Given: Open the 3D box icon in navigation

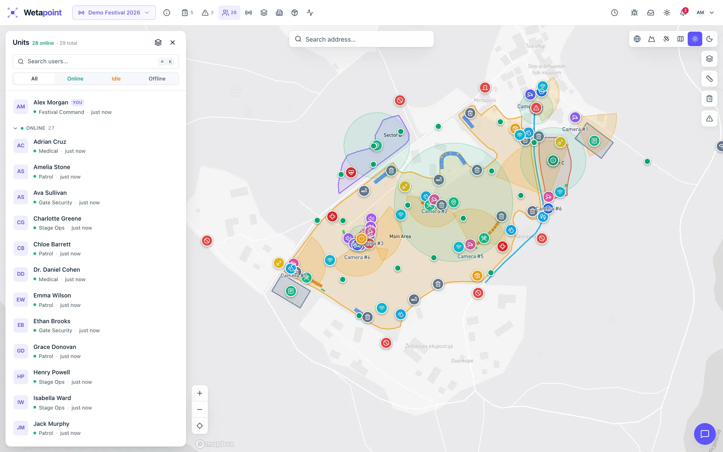Looking at the screenshot, I should coord(295,12).
